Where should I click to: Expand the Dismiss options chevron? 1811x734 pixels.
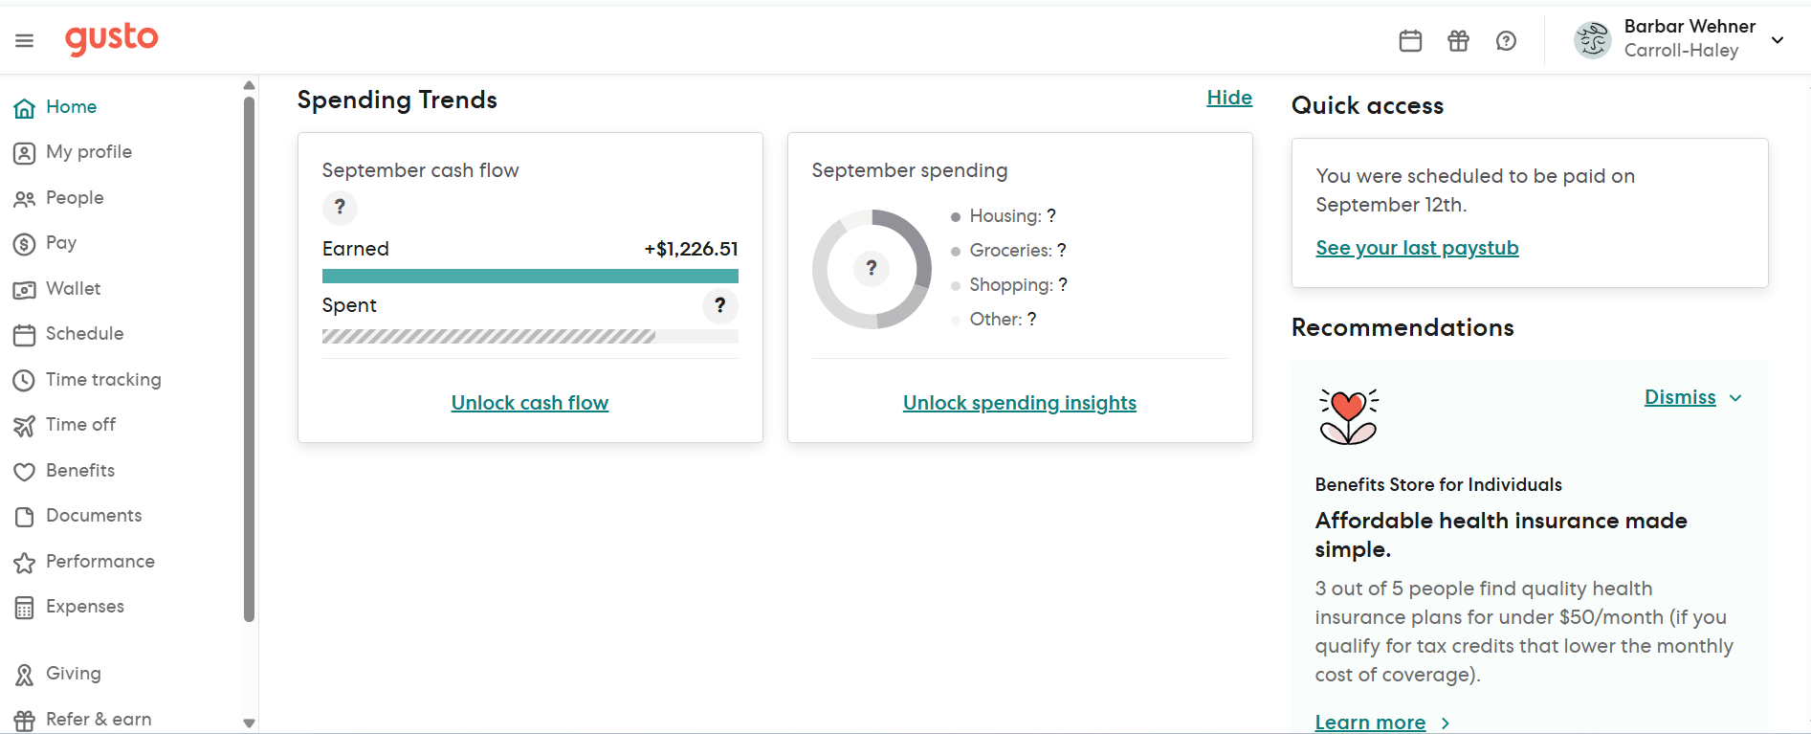coord(1735,398)
